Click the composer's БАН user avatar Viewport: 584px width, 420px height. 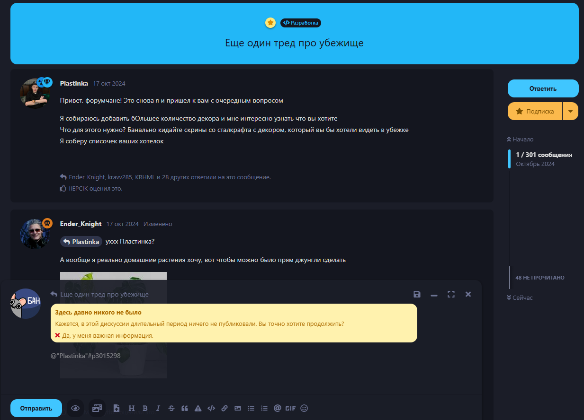[x=26, y=303]
